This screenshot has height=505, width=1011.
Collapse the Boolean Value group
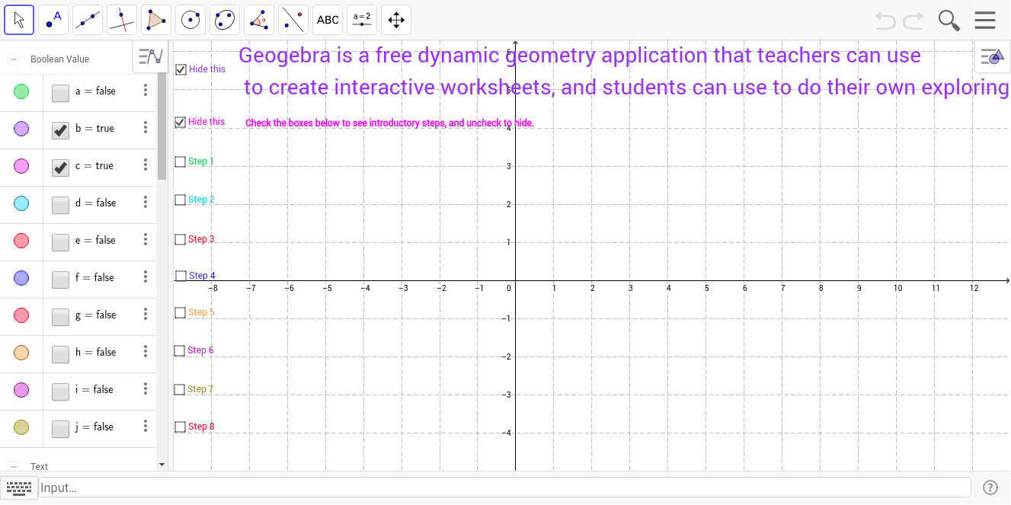click(x=14, y=59)
